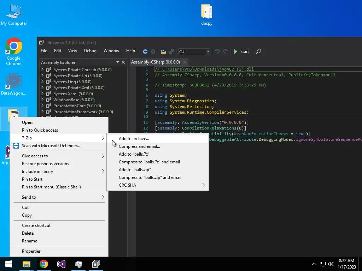
Task: Click Delete in the context menu
Action: [59, 233]
